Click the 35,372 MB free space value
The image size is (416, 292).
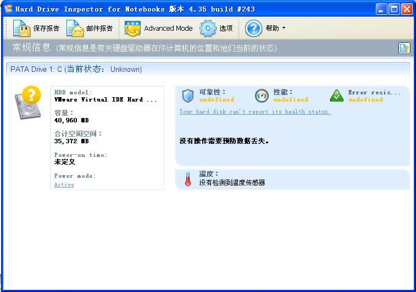[71, 141]
